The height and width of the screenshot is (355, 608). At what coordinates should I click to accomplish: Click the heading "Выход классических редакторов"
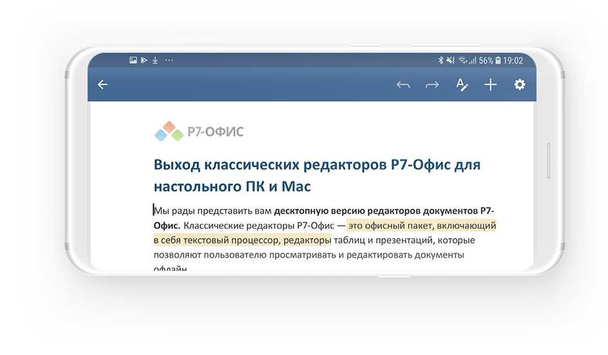pos(271,165)
